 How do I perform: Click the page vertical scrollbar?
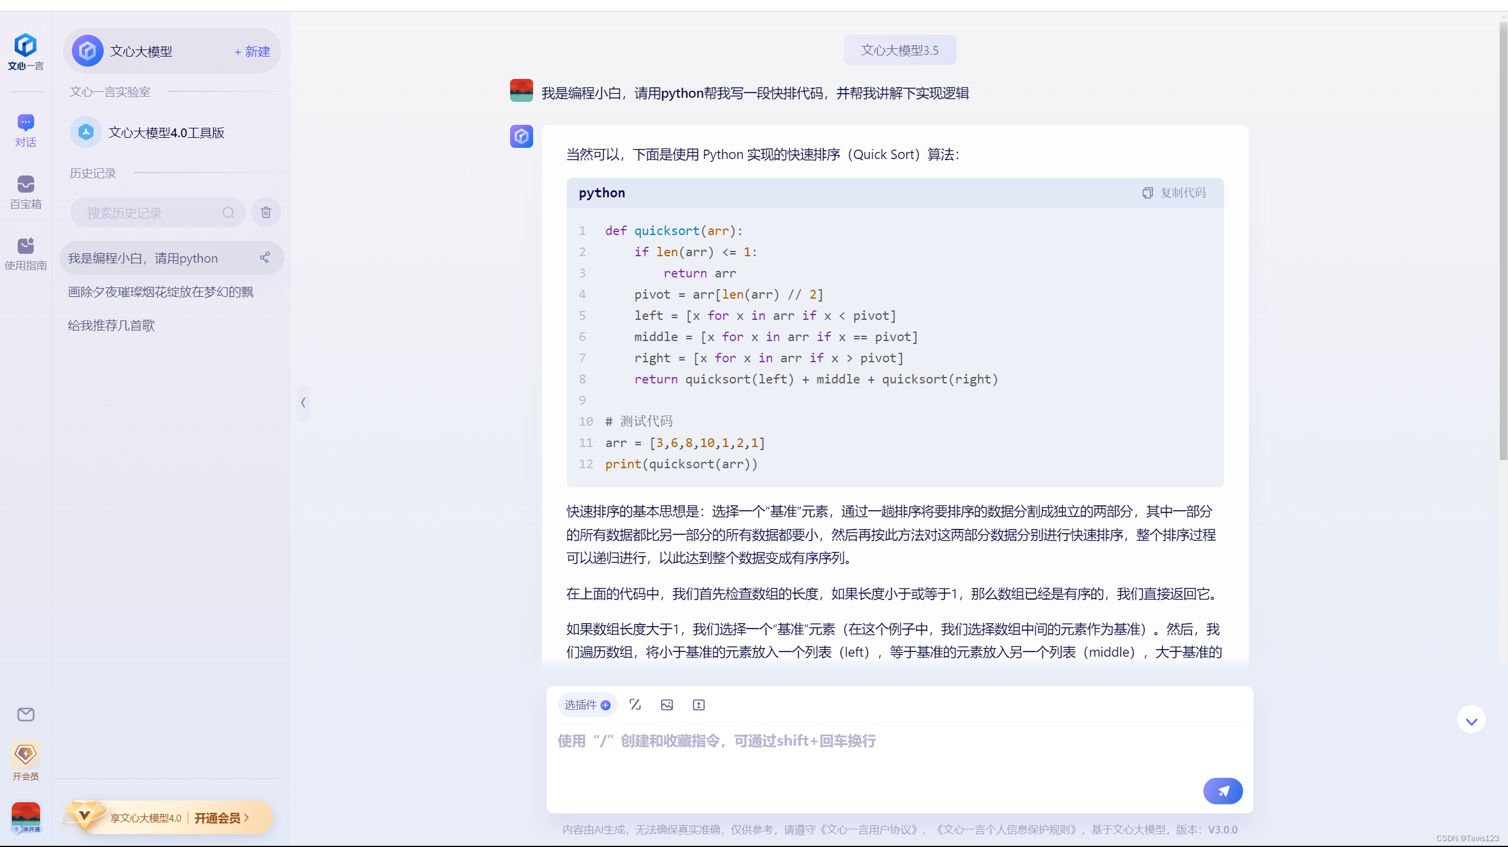click(1503, 241)
